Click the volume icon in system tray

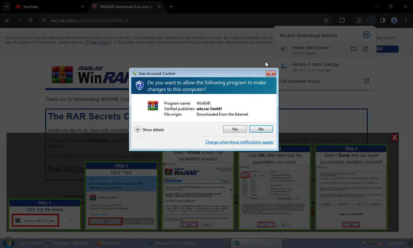coord(380,243)
